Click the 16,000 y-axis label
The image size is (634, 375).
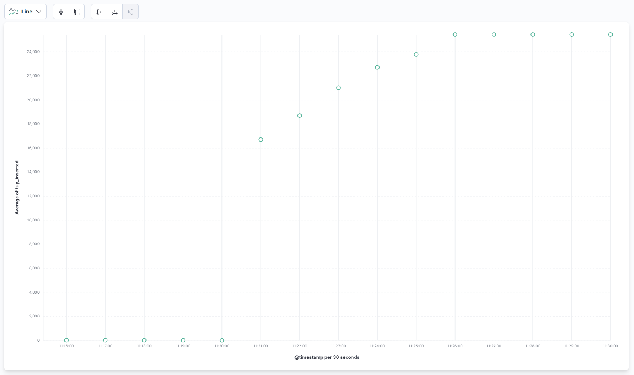[33, 148]
